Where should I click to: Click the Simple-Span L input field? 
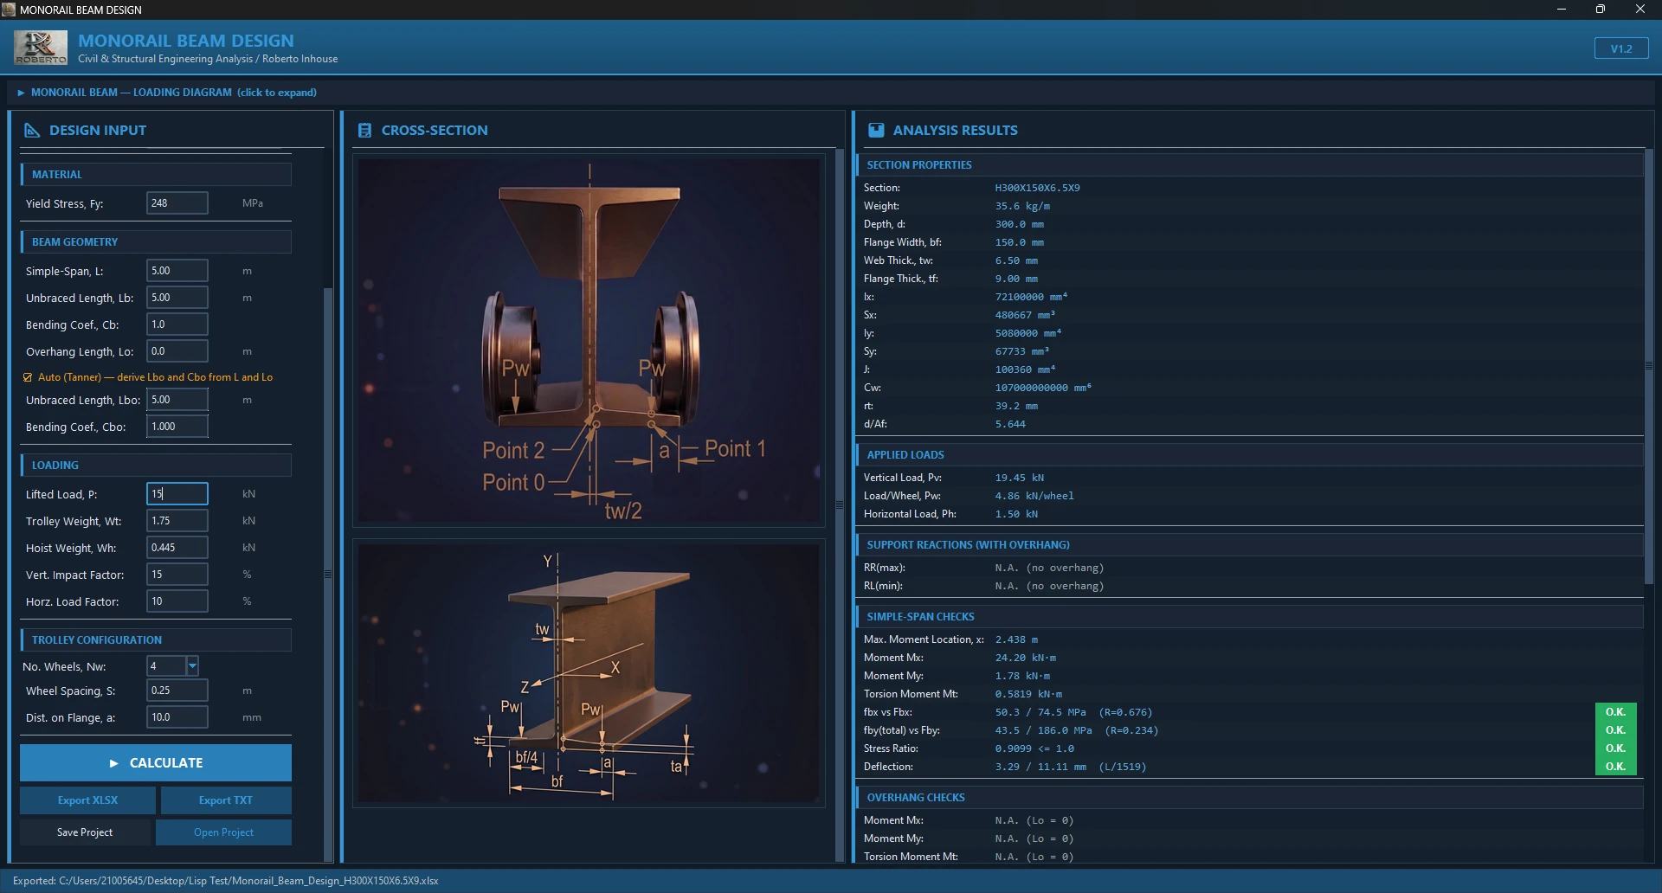pyautogui.click(x=177, y=271)
